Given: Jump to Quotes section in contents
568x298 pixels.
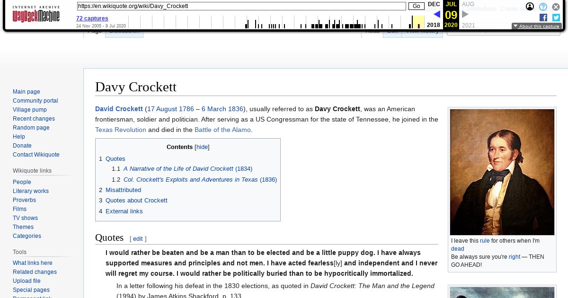Looking at the screenshot, I should 115,159.
